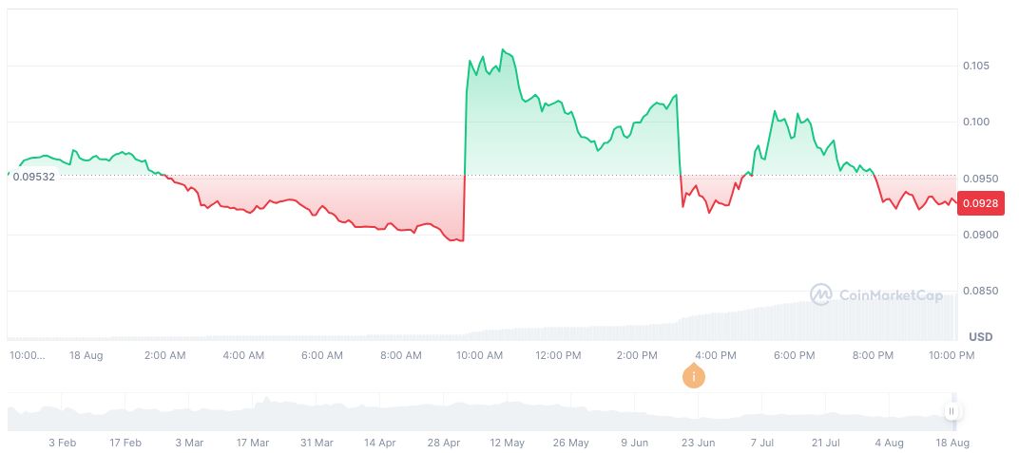Click the 0.09532 opening price label
Viewport: 1019px width, 453px height.
point(32,177)
